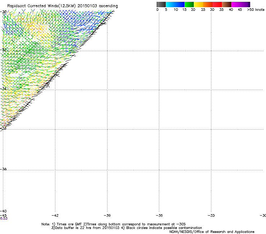Click the red 30-35 knots color band
The image size is (266, 234).
click(217, 4)
